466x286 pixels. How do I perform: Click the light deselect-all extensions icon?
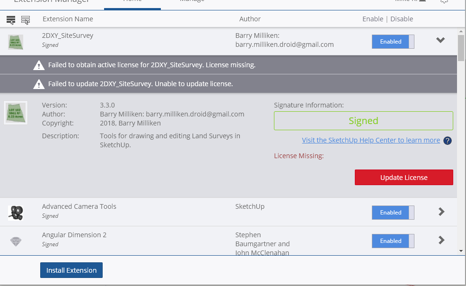[26, 20]
